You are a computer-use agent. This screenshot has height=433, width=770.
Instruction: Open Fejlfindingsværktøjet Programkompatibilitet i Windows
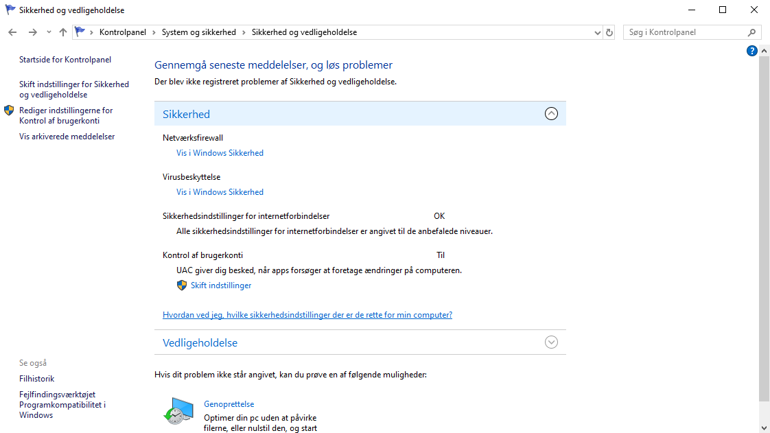(x=62, y=405)
